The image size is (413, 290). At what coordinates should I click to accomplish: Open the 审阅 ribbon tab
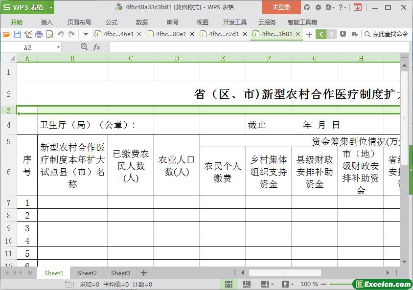pos(172,22)
